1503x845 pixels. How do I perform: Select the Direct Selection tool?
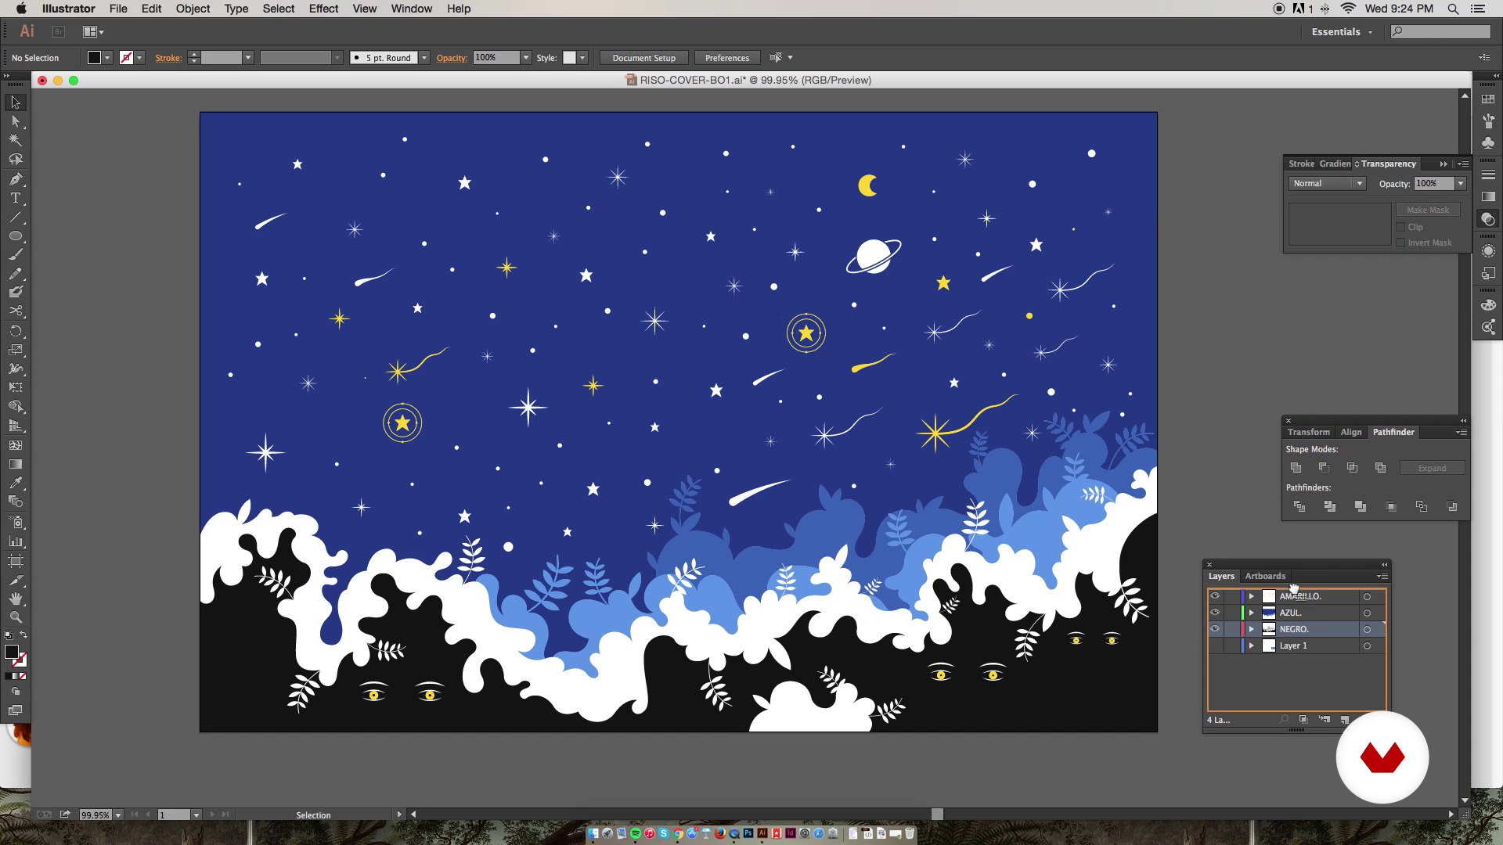tap(16, 121)
